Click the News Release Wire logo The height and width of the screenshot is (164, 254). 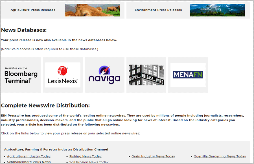146,75
